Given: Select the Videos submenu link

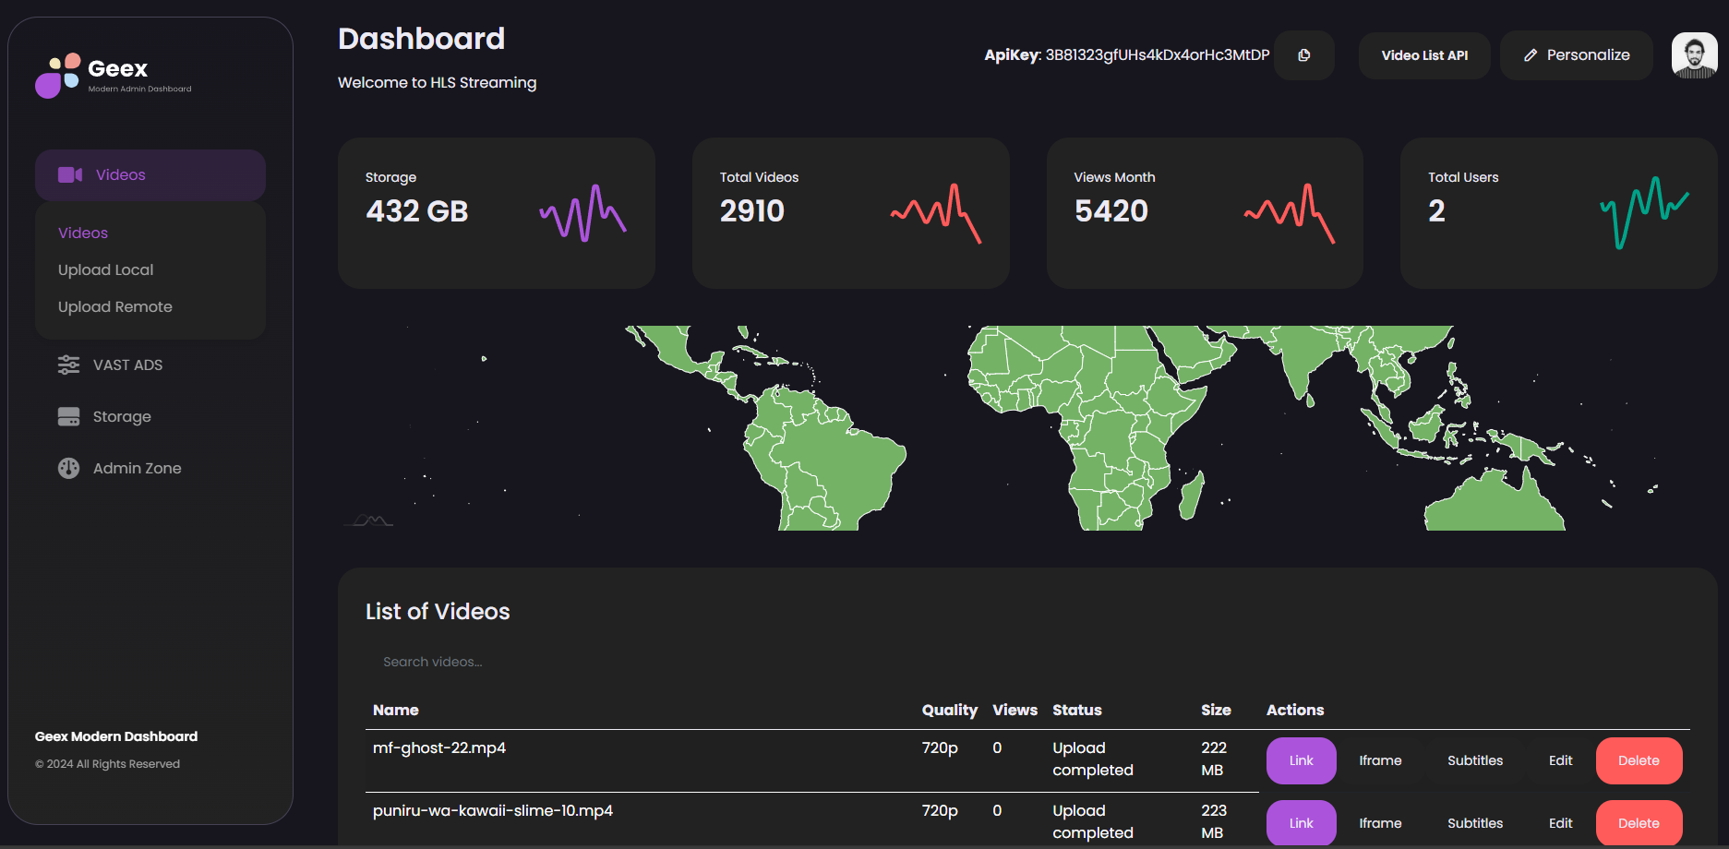Looking at the screenshot, I should tap(83, 233).
